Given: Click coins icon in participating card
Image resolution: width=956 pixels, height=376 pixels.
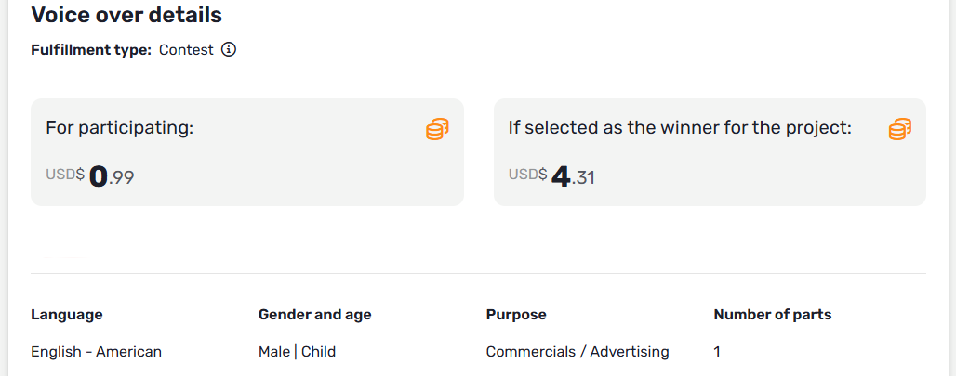Looking at the screenshot, I should (437, 130).
